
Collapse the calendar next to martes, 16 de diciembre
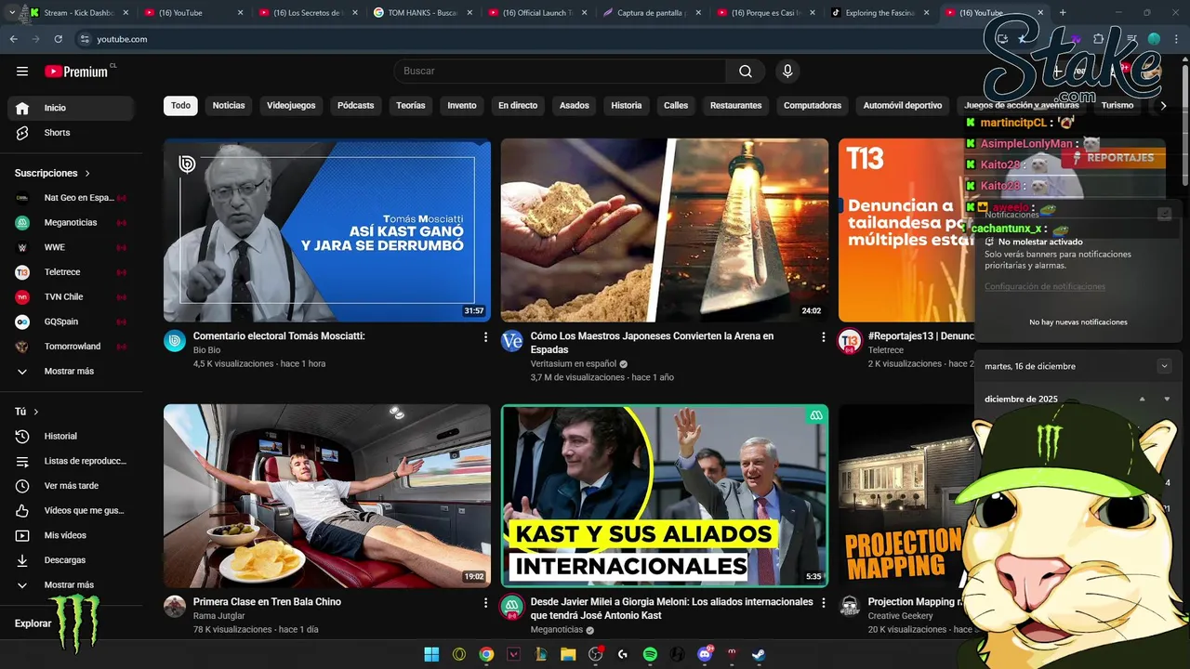(1164, 366)
